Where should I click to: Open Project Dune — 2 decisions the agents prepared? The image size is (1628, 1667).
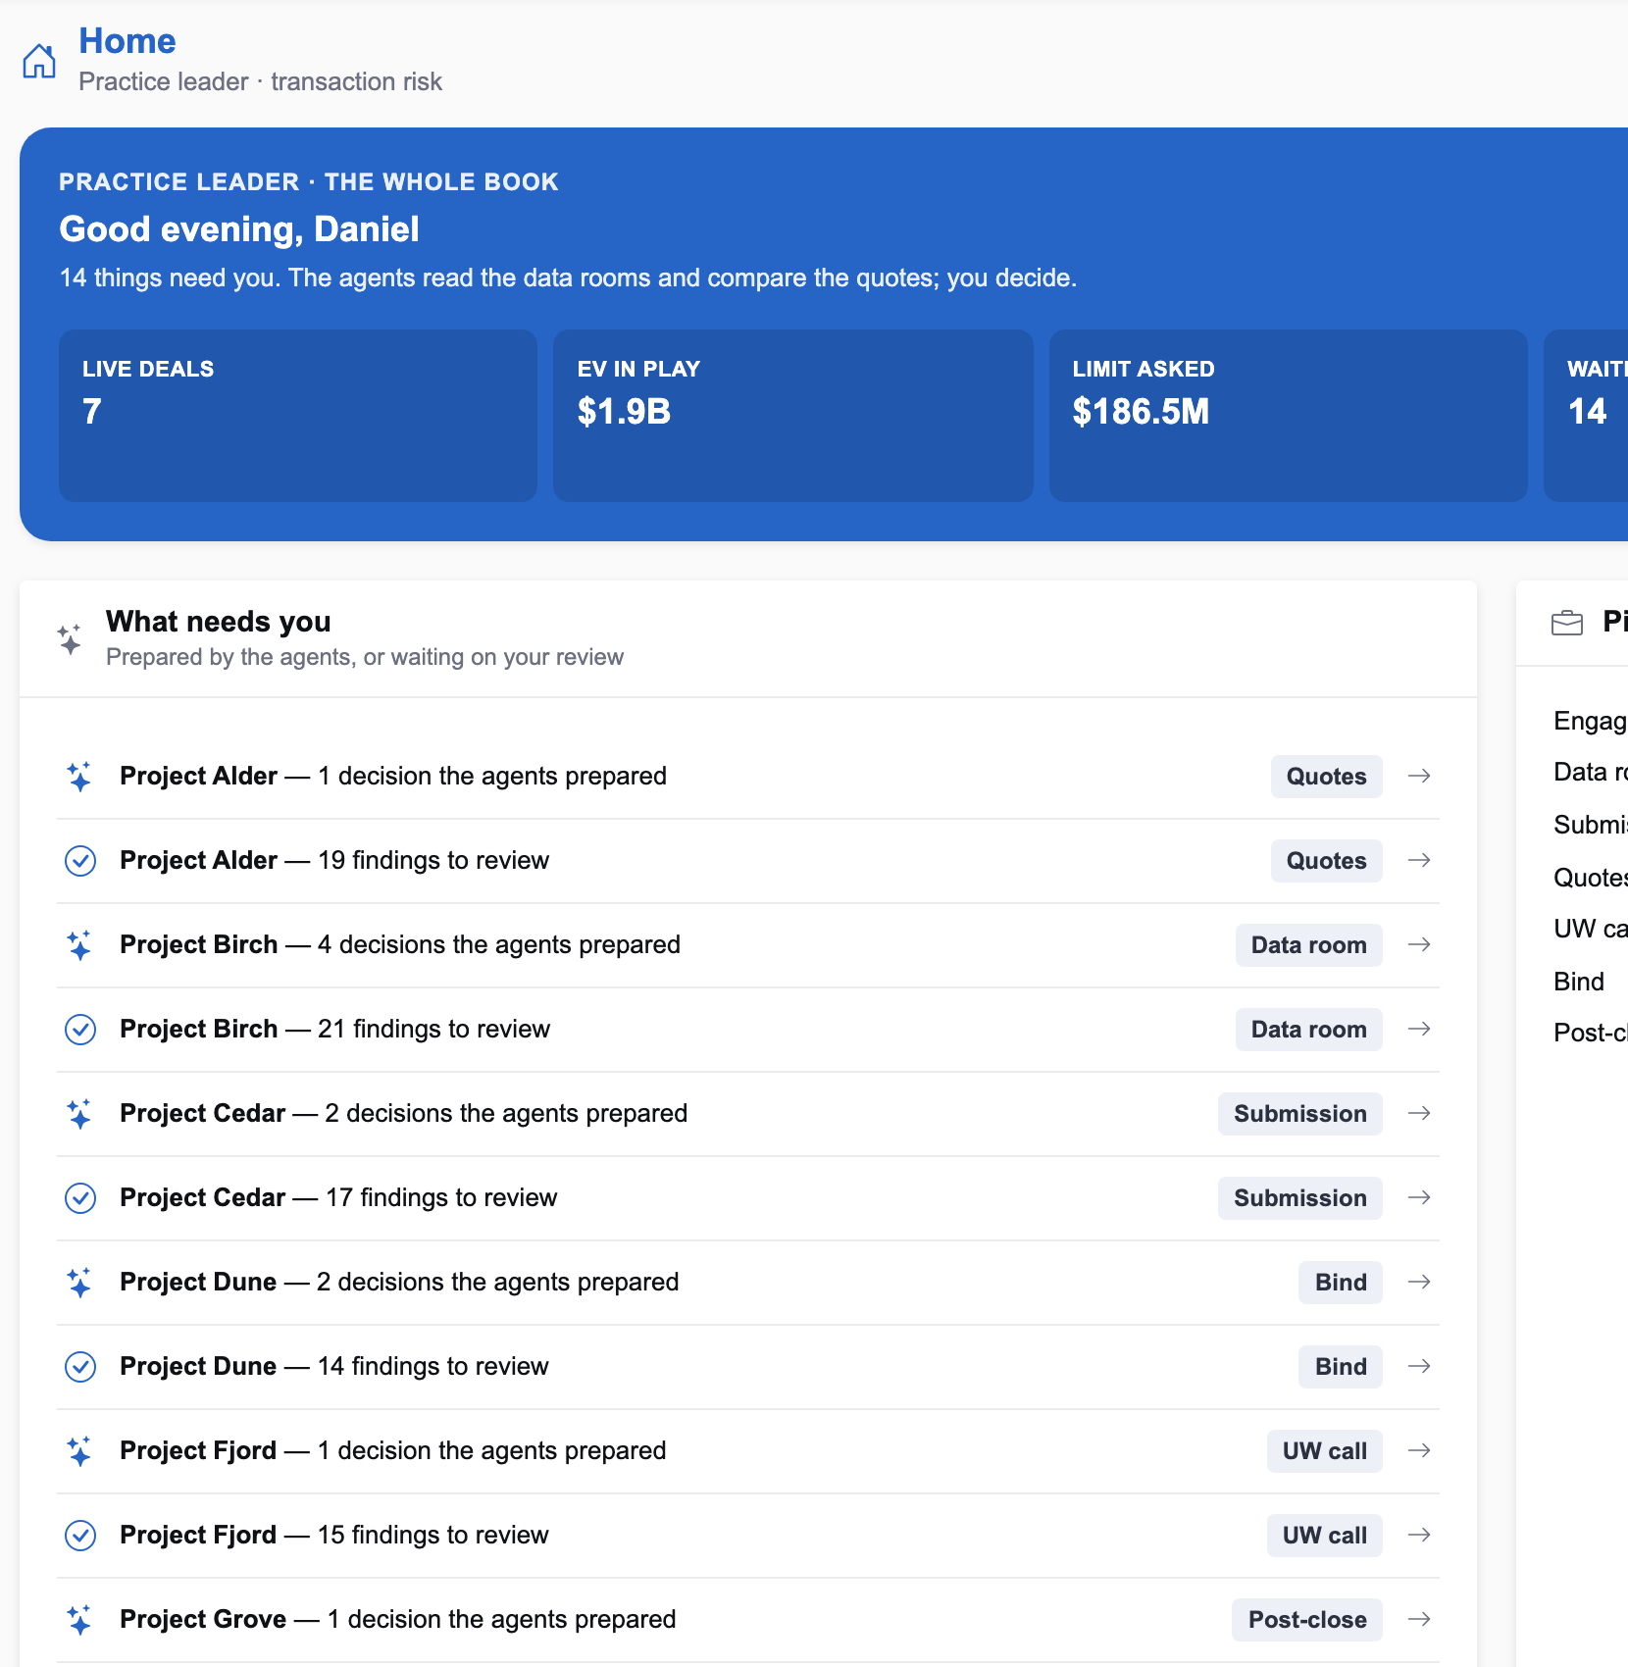(x=748, y=1283)
